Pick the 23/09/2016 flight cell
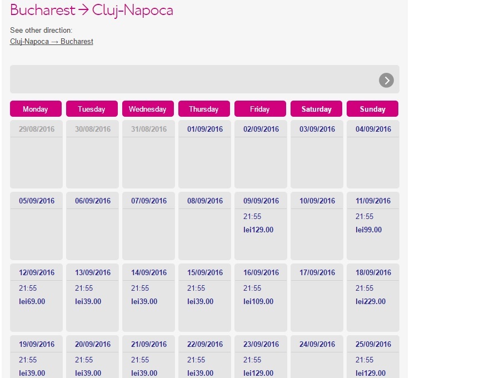Screen dimensions: 480x378 click(261, 357)
